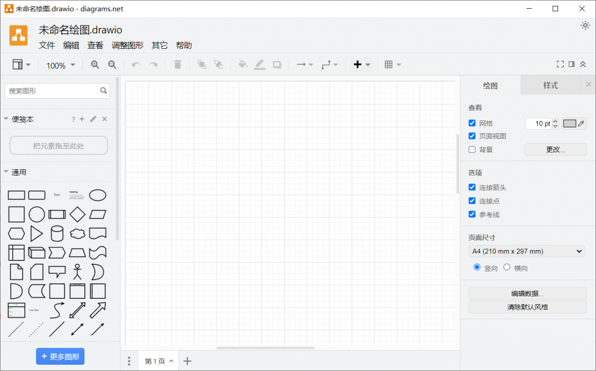Open the A4 page size dropdown
Viewport: 596px width, 371px height.
tap(527, 251)
